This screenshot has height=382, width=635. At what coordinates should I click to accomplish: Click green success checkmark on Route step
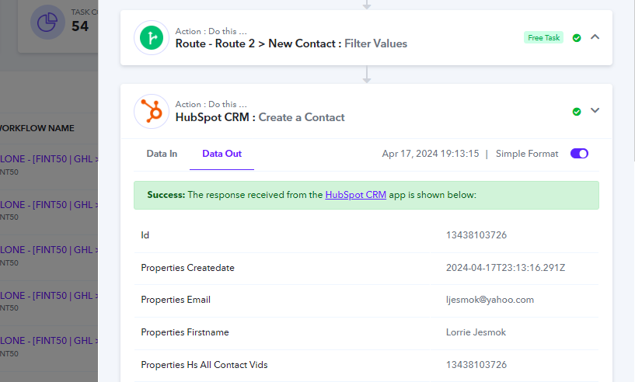point(577,38)
